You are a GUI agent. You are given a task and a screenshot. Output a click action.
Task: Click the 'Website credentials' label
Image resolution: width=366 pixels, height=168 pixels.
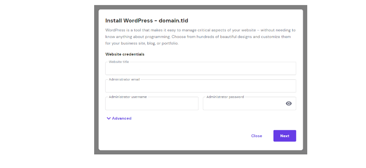click(x=125, y=54)
